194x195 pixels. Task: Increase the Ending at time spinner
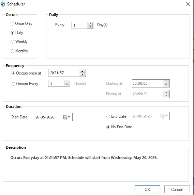pyautogui.click(x=166, y=93)
